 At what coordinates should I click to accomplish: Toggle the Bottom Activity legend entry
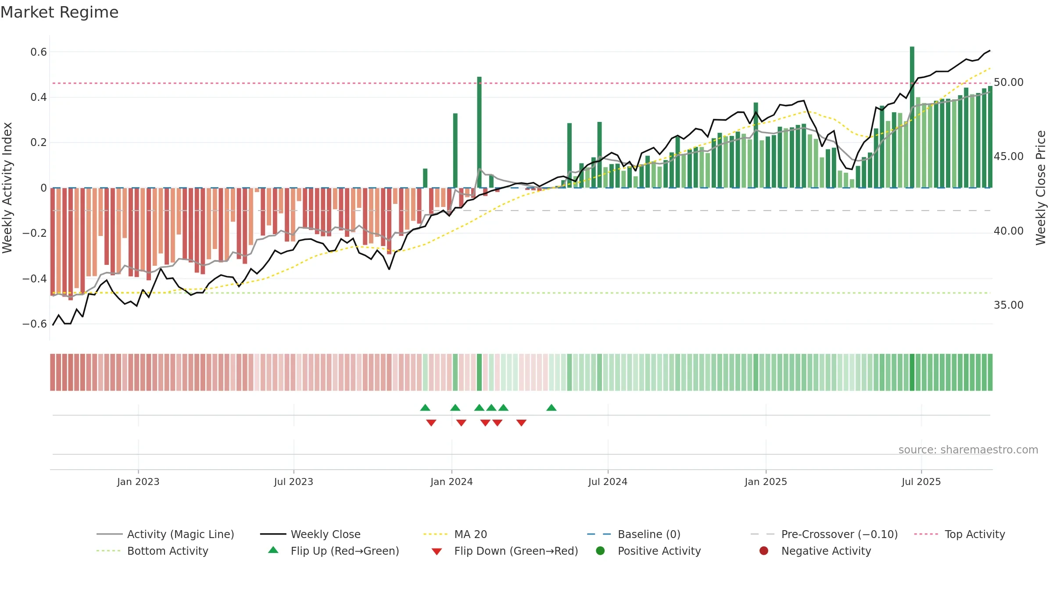[x=152, y=551]
